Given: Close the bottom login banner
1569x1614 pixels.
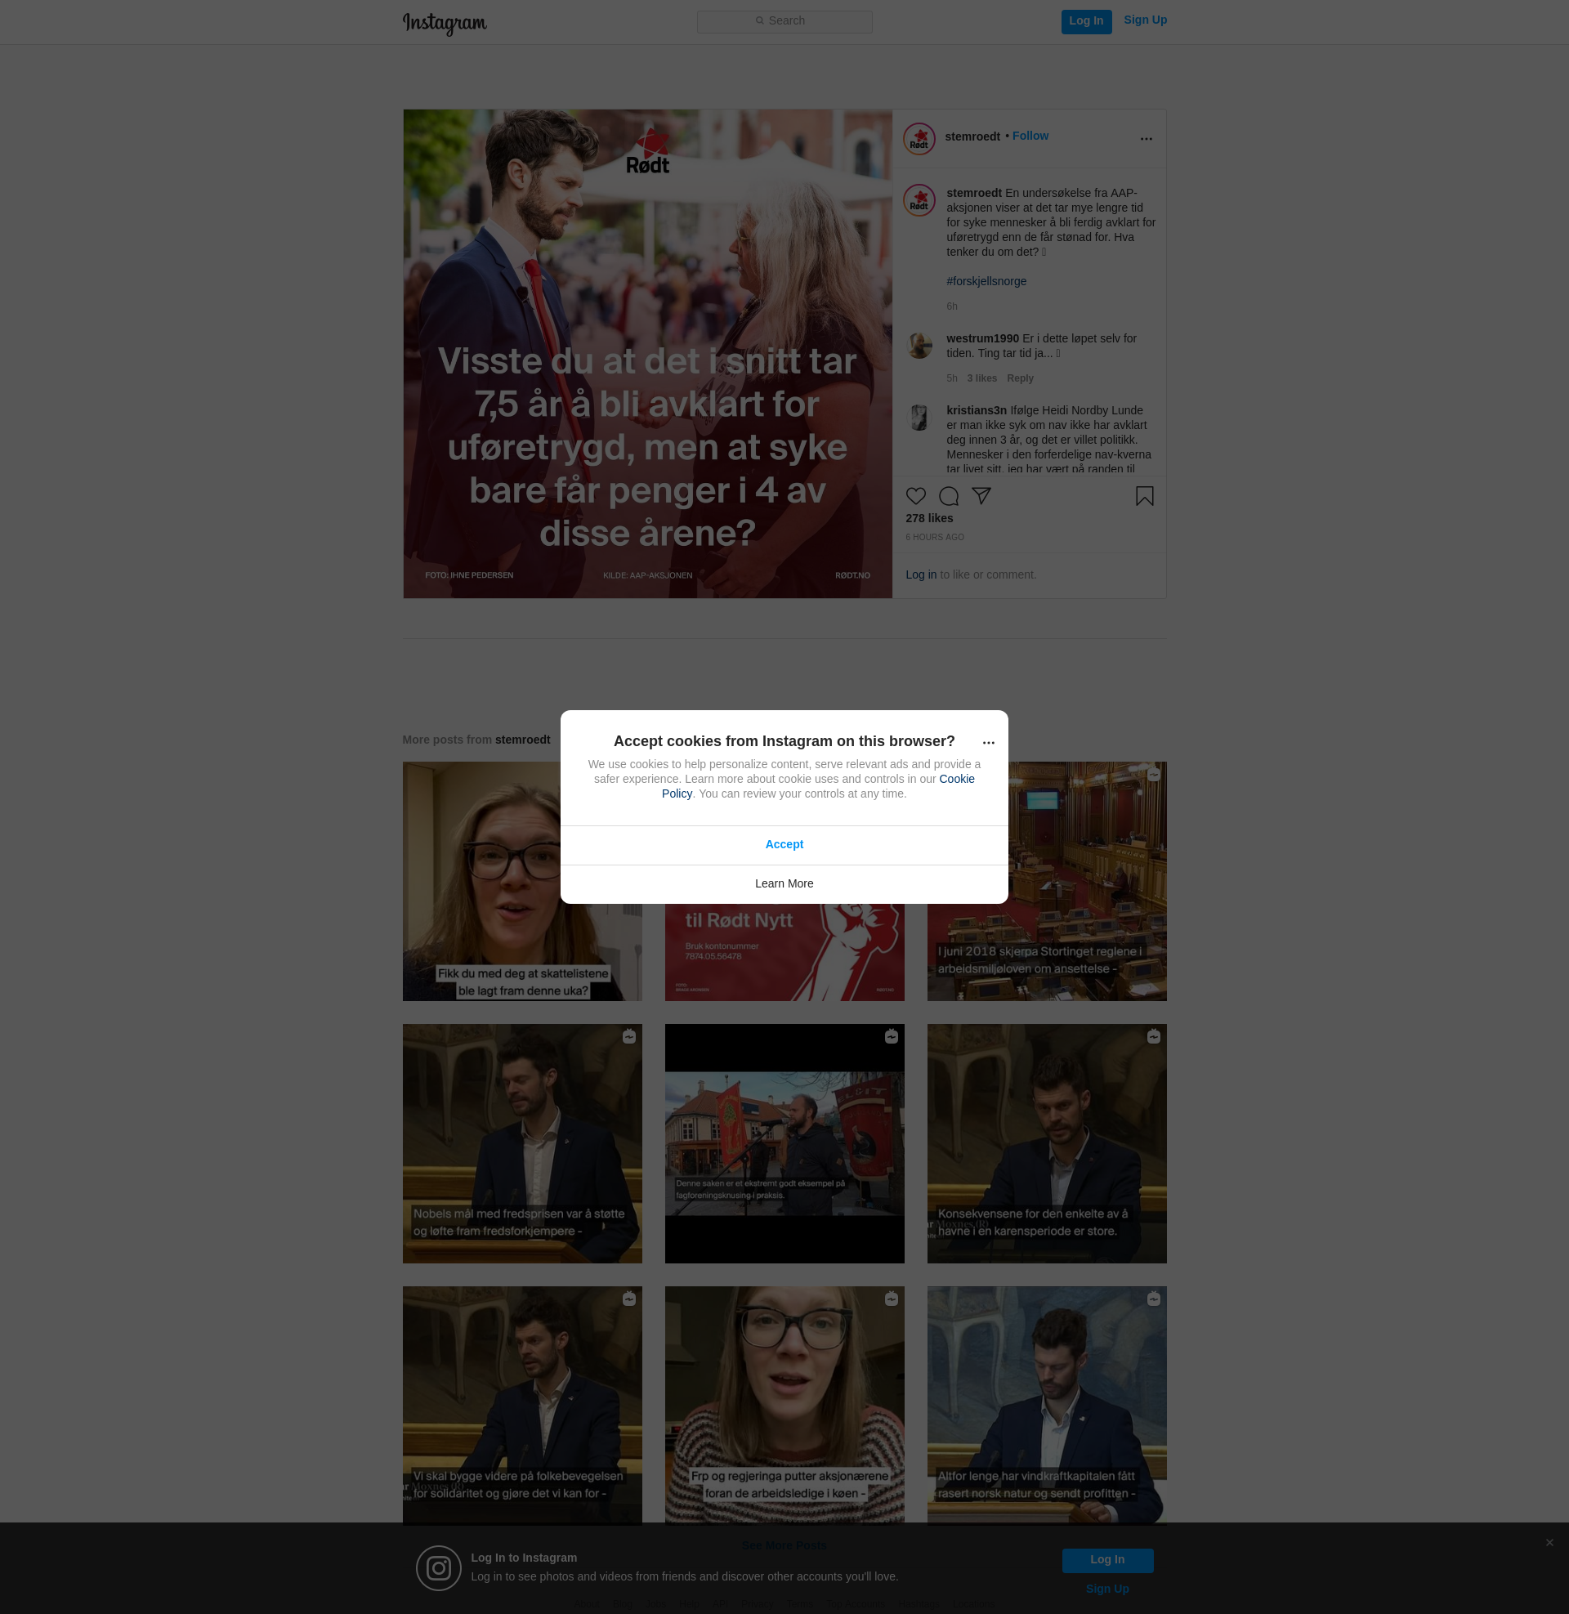Looking at the screenshot, I should pyautogui.click(x=1549, y=1542).
